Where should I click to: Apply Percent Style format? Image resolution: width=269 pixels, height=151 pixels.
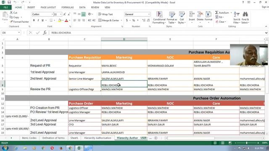pos(134,21)
